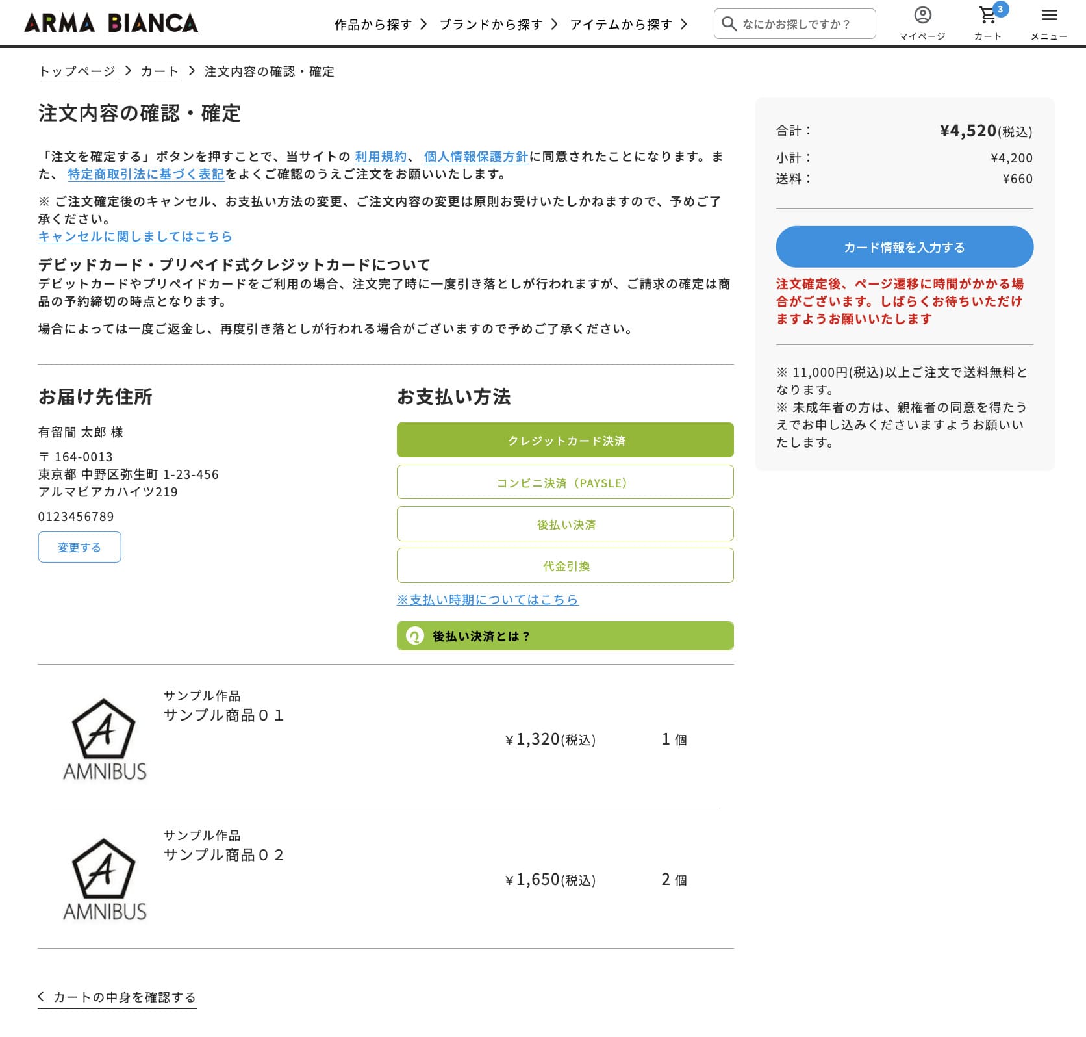Open My Page account icon
Viewport: 1086px width, 1037px height.
(922, 16)
